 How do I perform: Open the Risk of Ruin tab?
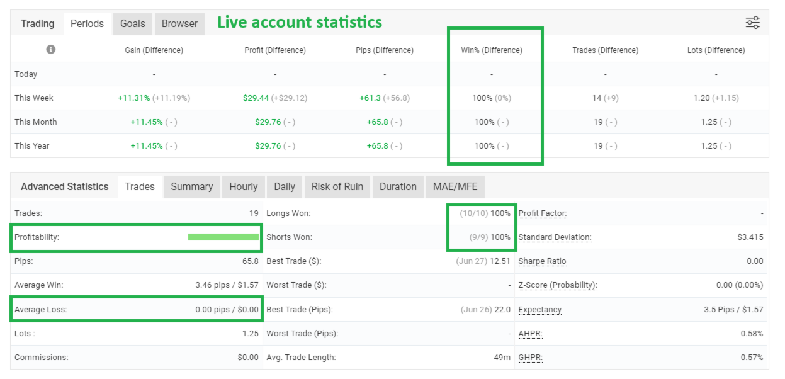pyautogui.click(x=337, y=187)
